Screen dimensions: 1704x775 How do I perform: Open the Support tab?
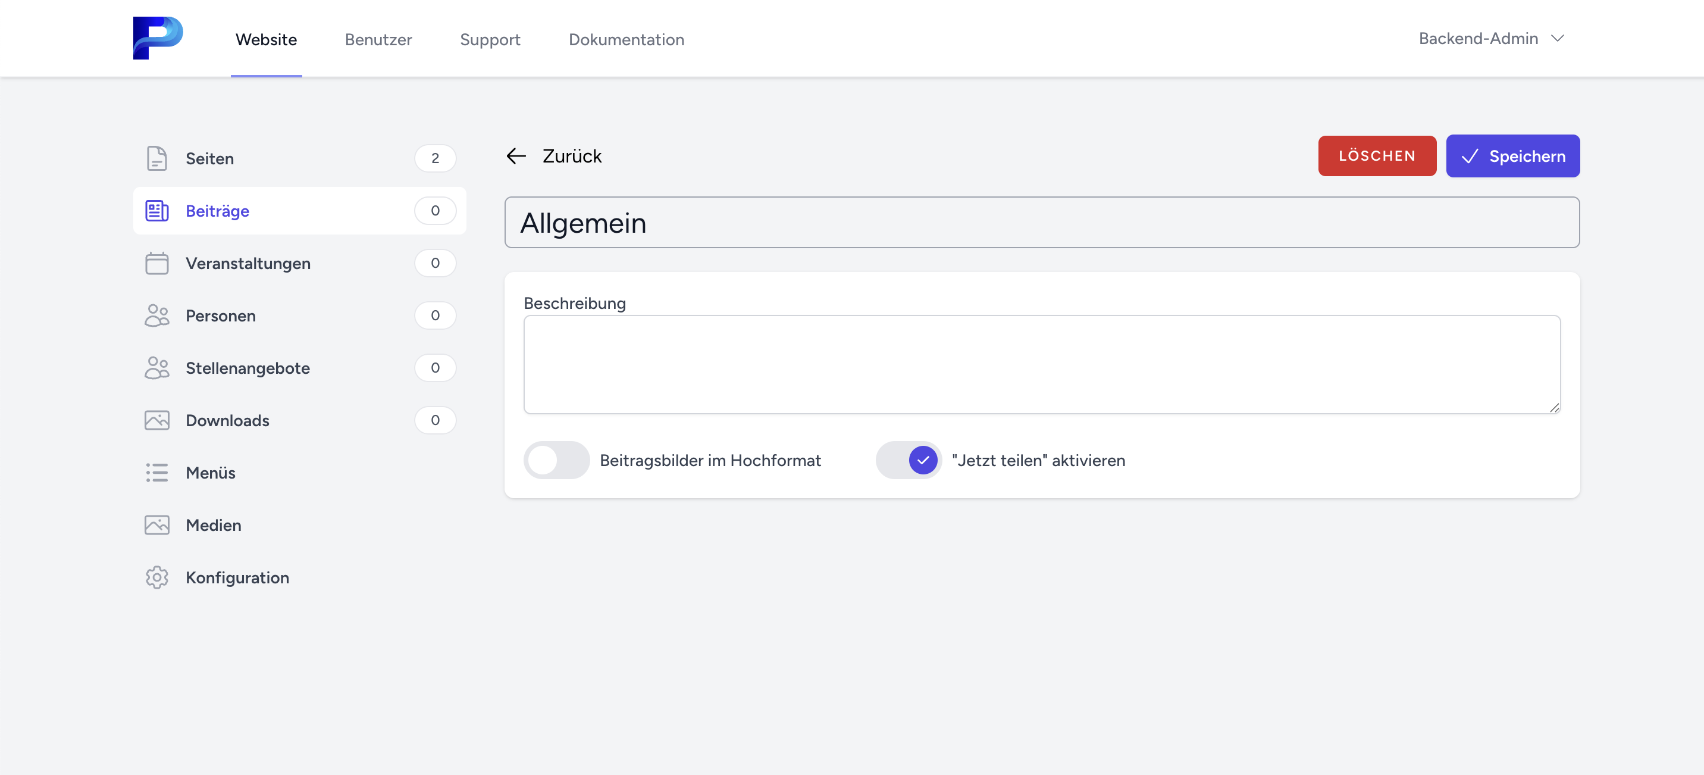tap(490, 40)
